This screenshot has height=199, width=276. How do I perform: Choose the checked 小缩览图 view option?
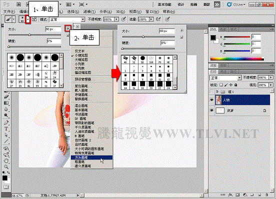(81, 55)
